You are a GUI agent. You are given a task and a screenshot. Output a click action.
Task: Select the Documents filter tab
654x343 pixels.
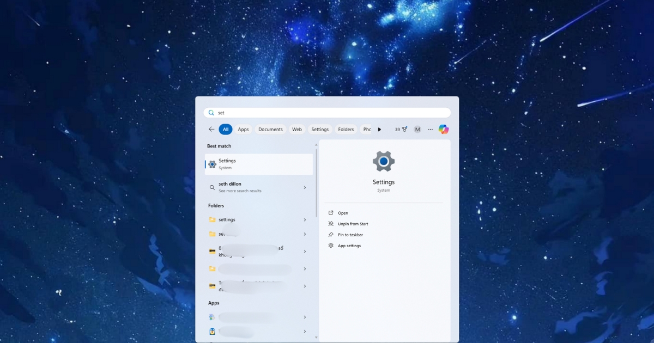[270, 130]
